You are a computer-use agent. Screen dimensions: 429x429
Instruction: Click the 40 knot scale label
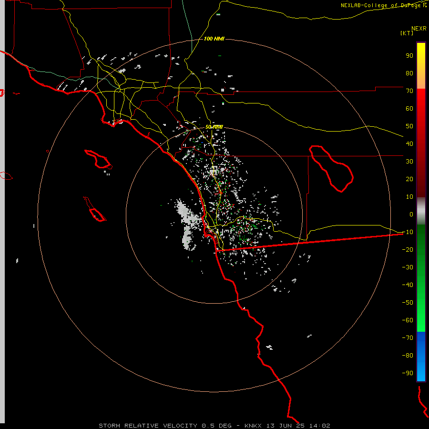[x=409, y=143]
